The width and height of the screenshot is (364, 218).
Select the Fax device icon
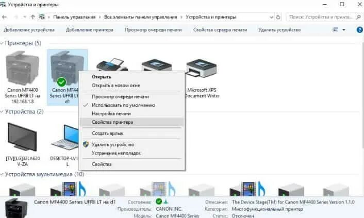112,64
